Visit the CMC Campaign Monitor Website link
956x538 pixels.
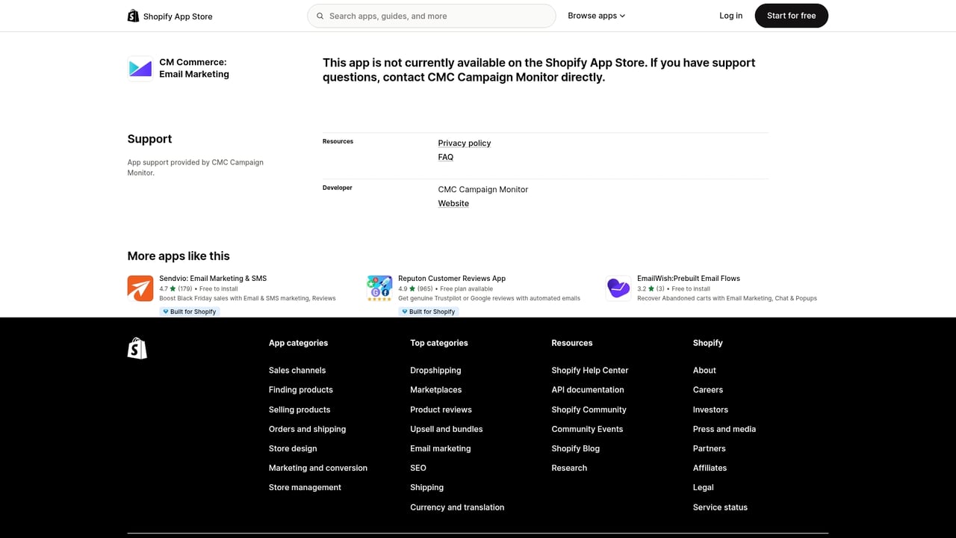(453, 203)
